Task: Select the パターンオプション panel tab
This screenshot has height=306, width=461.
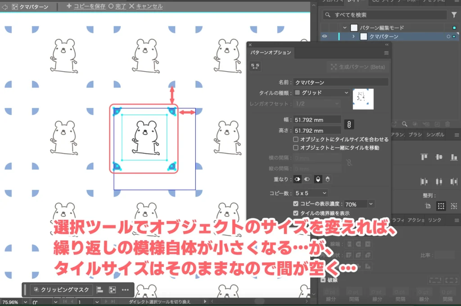Action: [x=271, y=52]
